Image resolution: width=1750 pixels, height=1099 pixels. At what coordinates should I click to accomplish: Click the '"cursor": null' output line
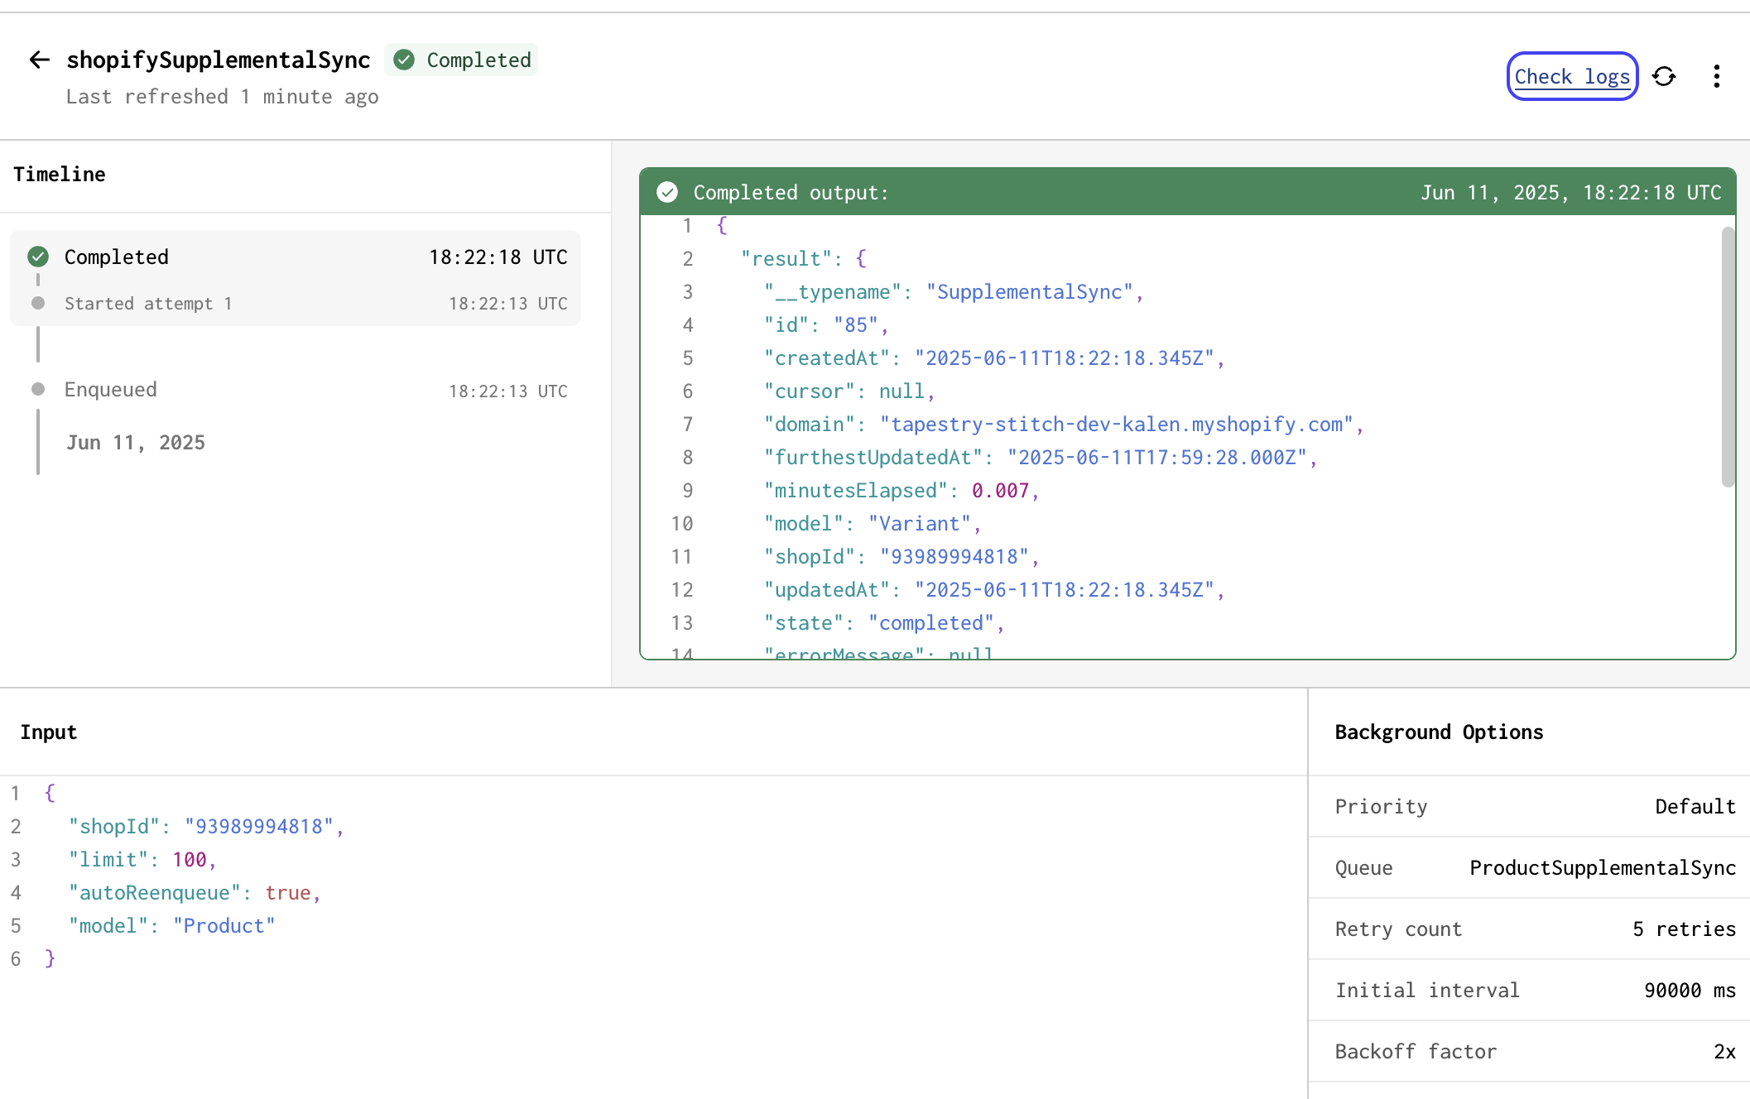click(x=849, y=391)
